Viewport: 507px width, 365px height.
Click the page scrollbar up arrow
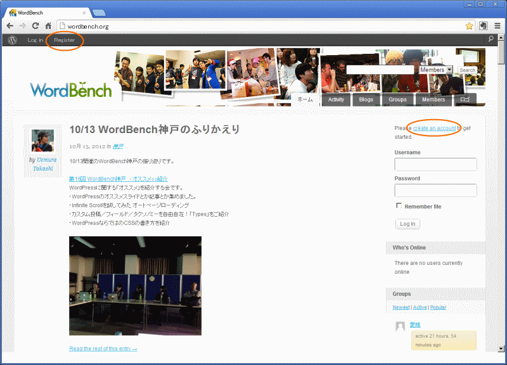tap(501, 37)
